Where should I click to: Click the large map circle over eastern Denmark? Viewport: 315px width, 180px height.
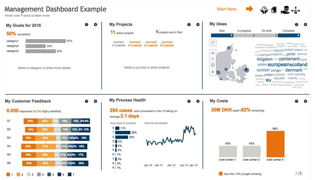coord(246,70)
